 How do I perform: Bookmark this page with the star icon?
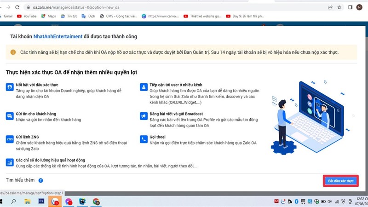point(339,7)
